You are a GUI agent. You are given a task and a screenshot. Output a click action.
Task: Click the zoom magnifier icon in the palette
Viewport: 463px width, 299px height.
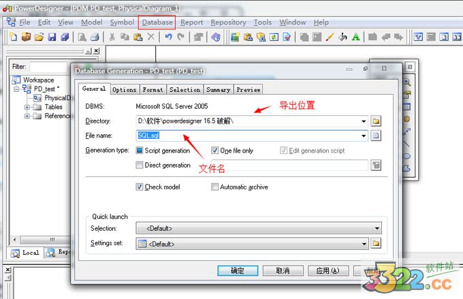pos(407,82)
